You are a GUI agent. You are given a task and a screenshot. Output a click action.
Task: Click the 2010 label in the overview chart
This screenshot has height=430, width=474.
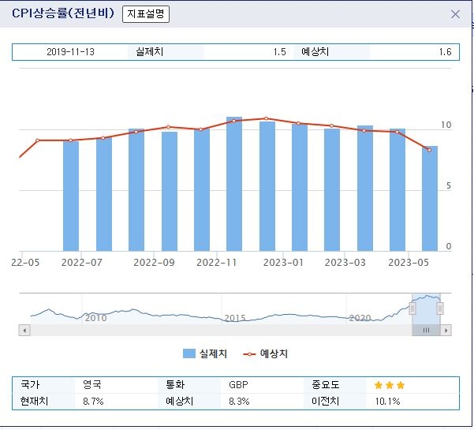[96, 318]
